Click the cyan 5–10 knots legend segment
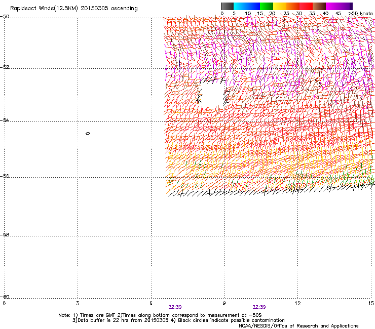This screenshot has width=375, height=329. click(240, 6)
